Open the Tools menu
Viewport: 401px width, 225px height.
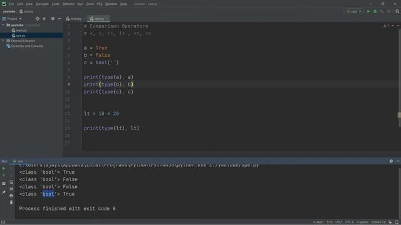point(90,4)
